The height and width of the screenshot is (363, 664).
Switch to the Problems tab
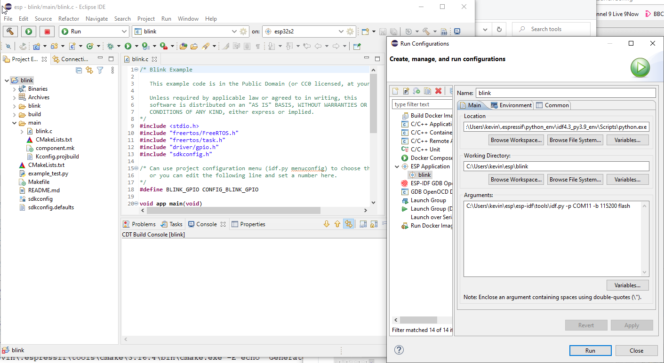[x=139, y=224]
